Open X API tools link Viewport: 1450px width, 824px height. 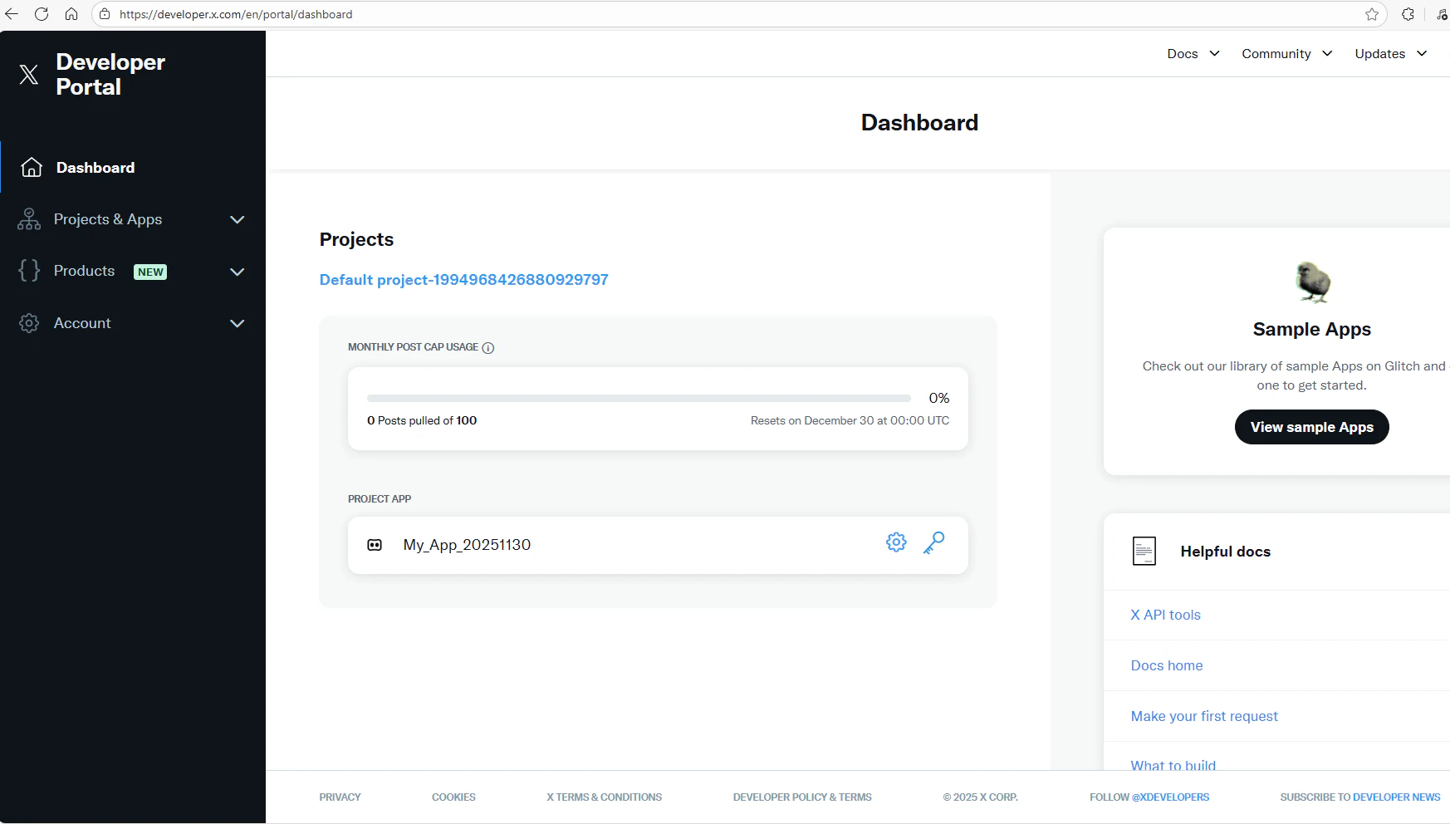[1166, 615]
